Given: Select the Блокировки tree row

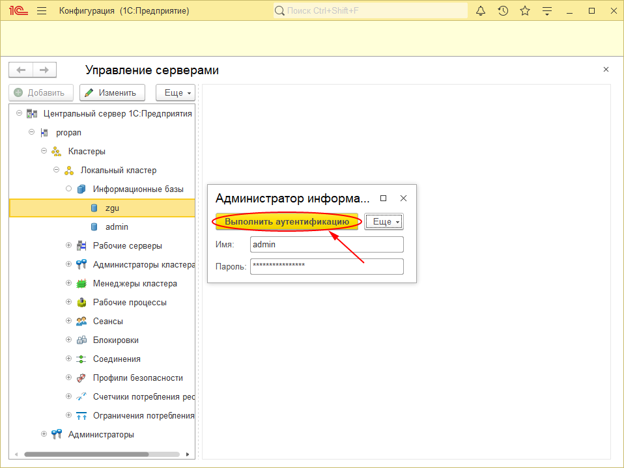Looking at the screenshot, I should click(102, 340).
